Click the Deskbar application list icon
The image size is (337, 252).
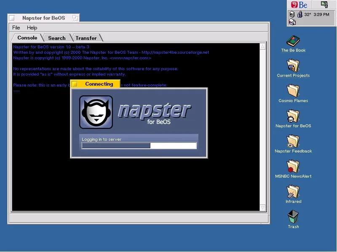coord(324,5)
